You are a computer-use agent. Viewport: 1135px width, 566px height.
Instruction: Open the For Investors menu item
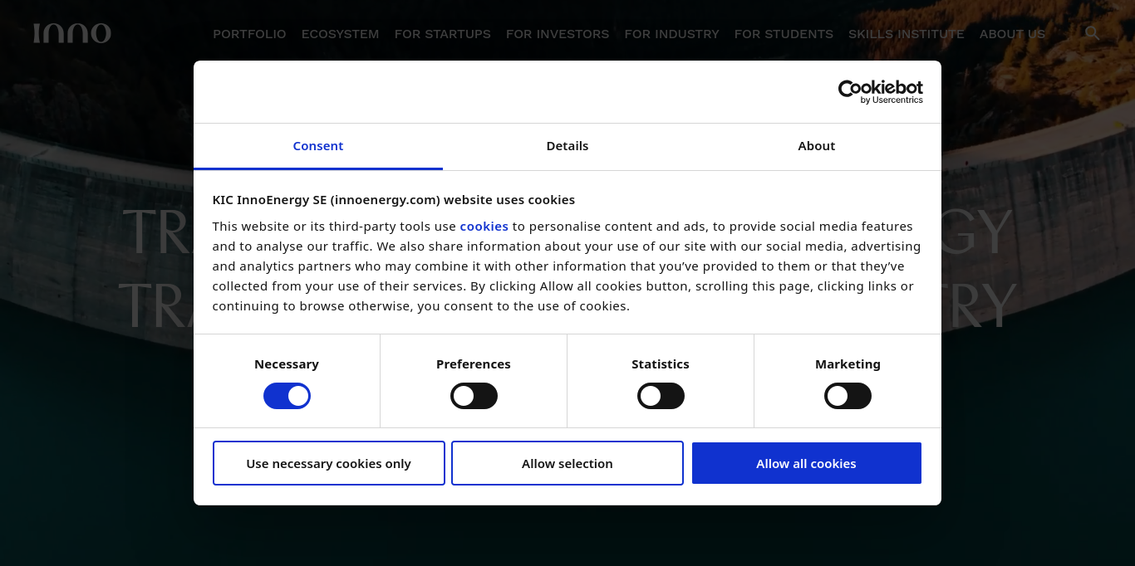coord(558,34)
